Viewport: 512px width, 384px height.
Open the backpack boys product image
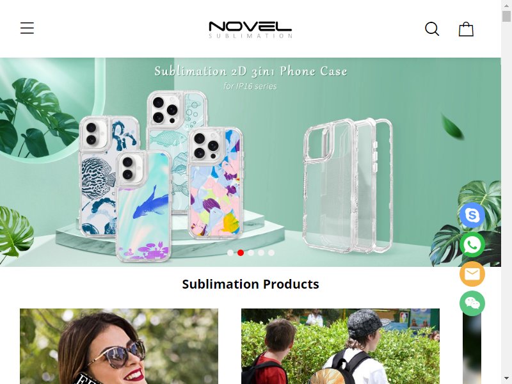coord(340,346)
